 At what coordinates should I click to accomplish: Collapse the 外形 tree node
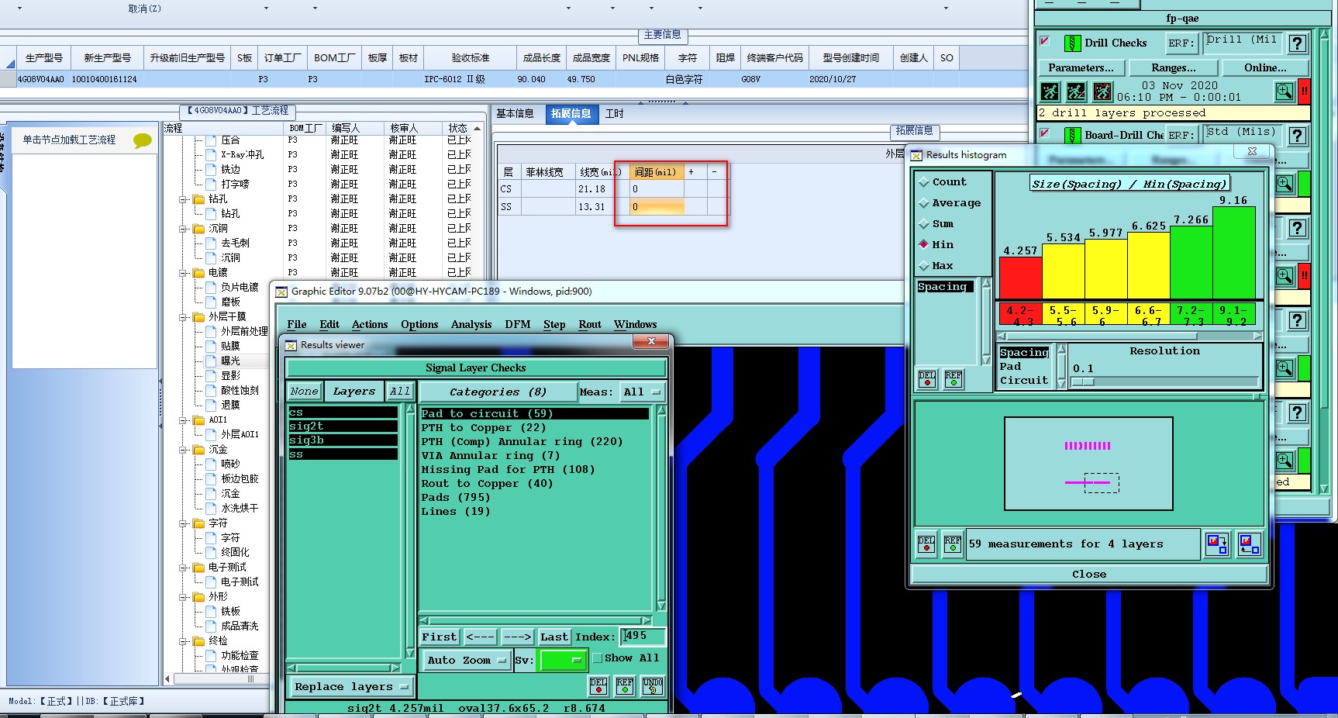(184, 597)
